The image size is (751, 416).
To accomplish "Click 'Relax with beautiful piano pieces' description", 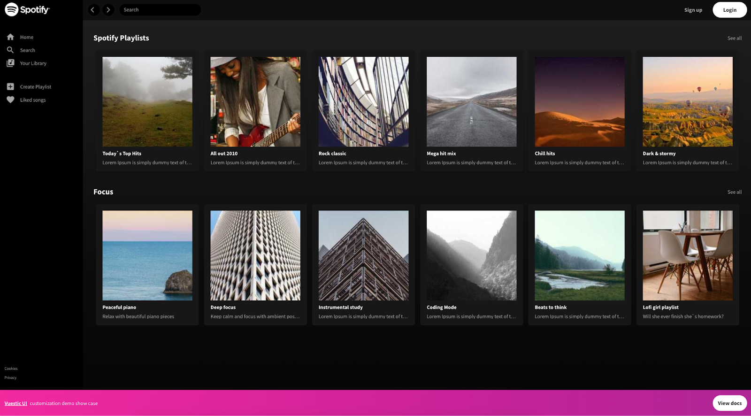I will coord(138,316).
